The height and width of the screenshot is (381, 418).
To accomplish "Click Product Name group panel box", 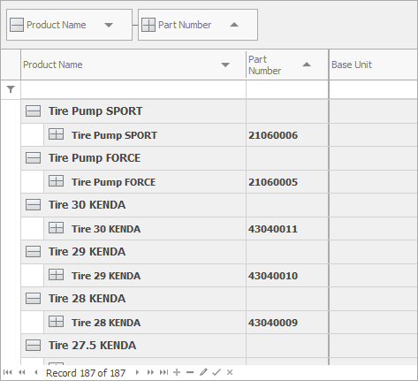I will pyautogui.click(x=69, y=25).
